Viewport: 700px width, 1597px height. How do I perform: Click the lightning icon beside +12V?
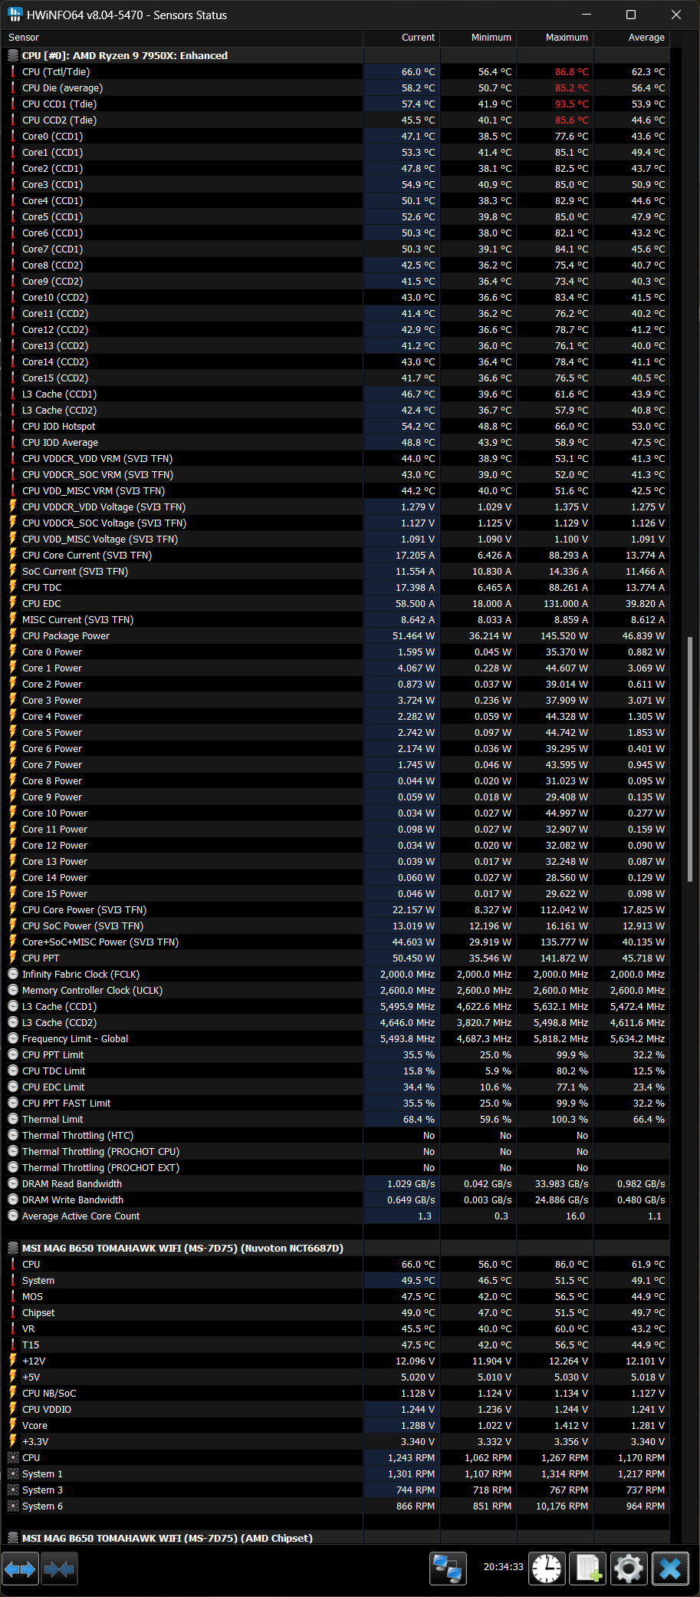12,1361
